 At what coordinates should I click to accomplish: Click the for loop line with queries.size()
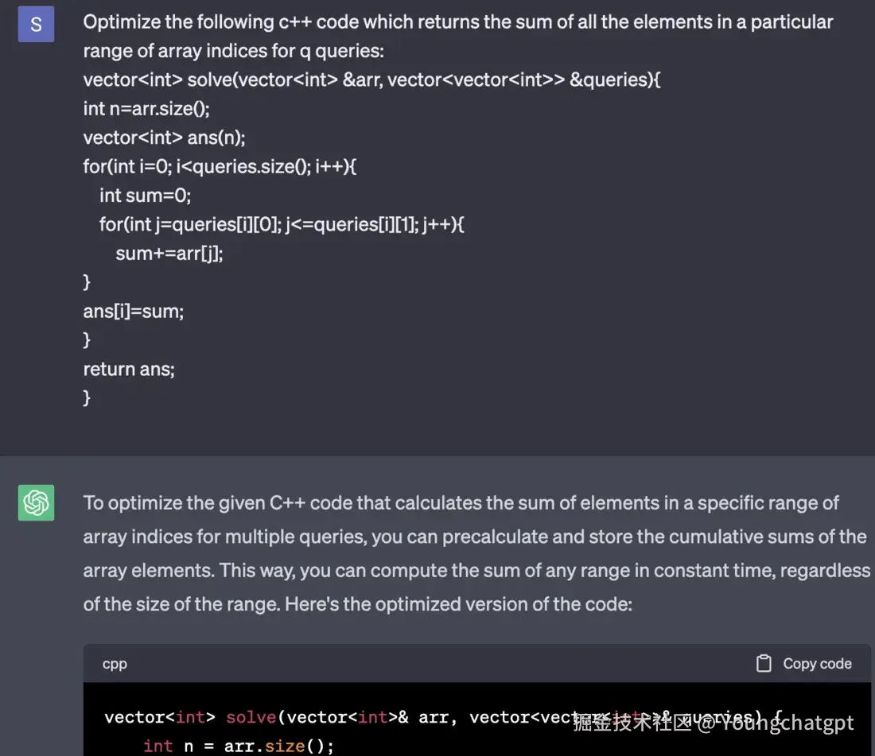pyautogui.click(x=220, y=167)
